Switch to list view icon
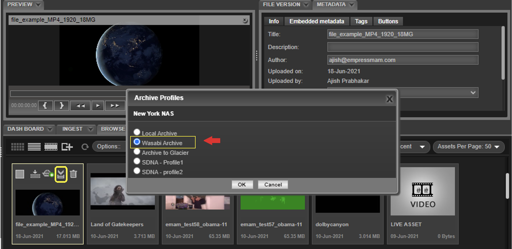Viewport: 512px width, 249px height. click(34, 147)
